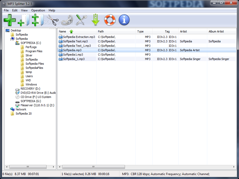Viewport: 239px width, 179px height.
Task: Click the Softpedia Singer Album Artist cell
Action: (x=219, y=59)
